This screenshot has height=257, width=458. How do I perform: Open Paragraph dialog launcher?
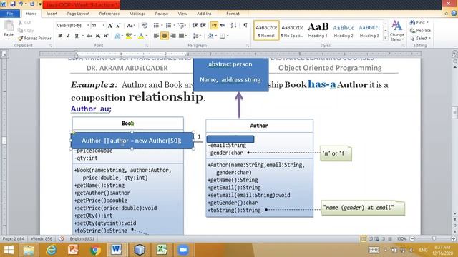(248, 46)
